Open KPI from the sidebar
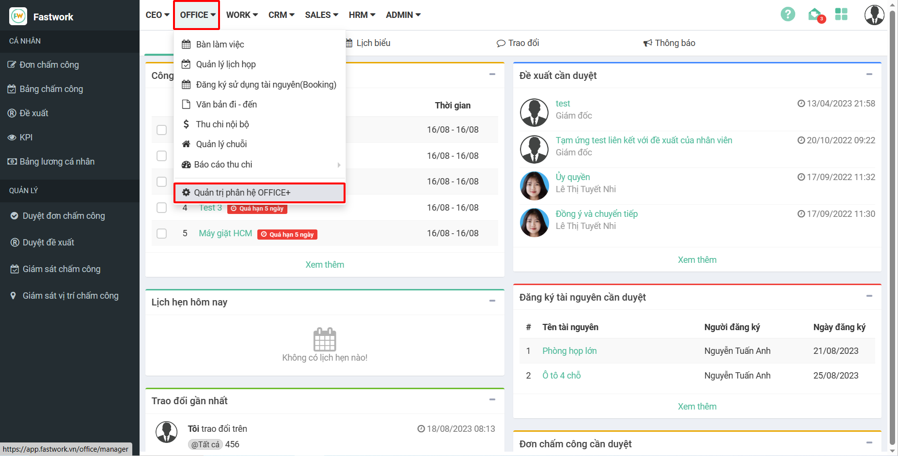The image size is (898, 456). [x=26, y=137]
